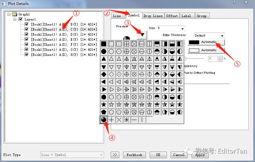Image resolution: width=255 pixels, height=162 pixels.
Task: Choose the solid up triangle symbol
Action: coord(104,59)
